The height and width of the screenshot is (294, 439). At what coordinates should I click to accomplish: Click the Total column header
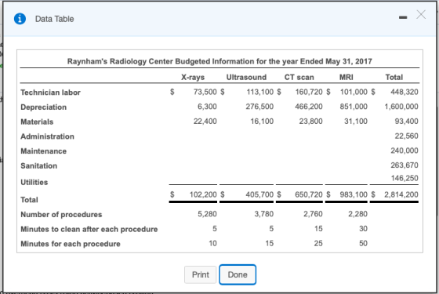click(x=394, y=78)
